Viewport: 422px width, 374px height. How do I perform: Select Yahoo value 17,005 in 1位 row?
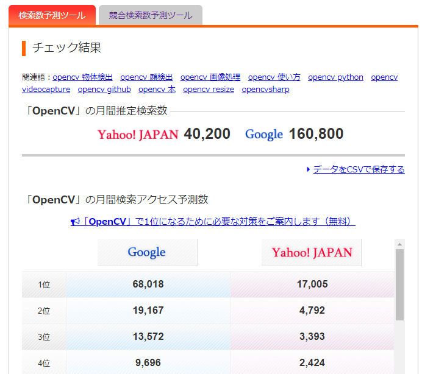[x=312, y=284]
